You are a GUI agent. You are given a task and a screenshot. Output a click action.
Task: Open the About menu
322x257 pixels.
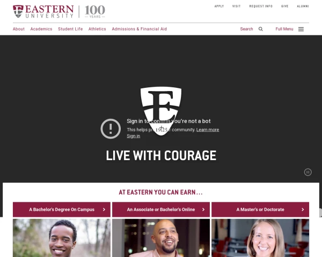click(x=19, y=29)
